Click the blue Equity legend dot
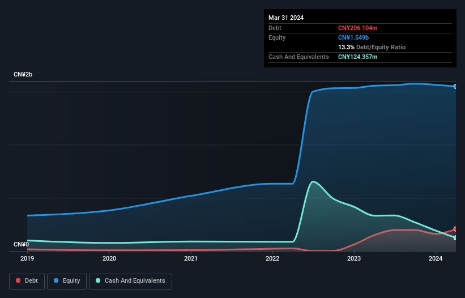 coord(56,280)
